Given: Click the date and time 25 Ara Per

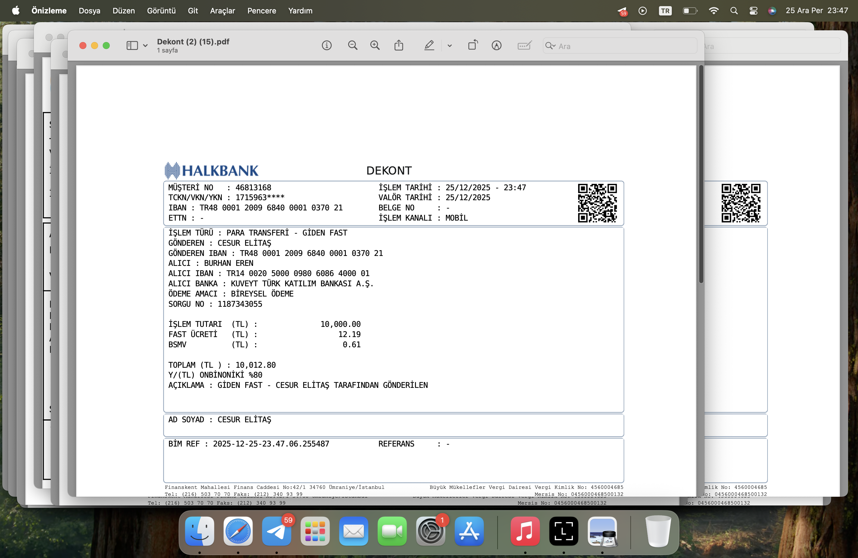Looking at the screenshot, I should [817, 11].
